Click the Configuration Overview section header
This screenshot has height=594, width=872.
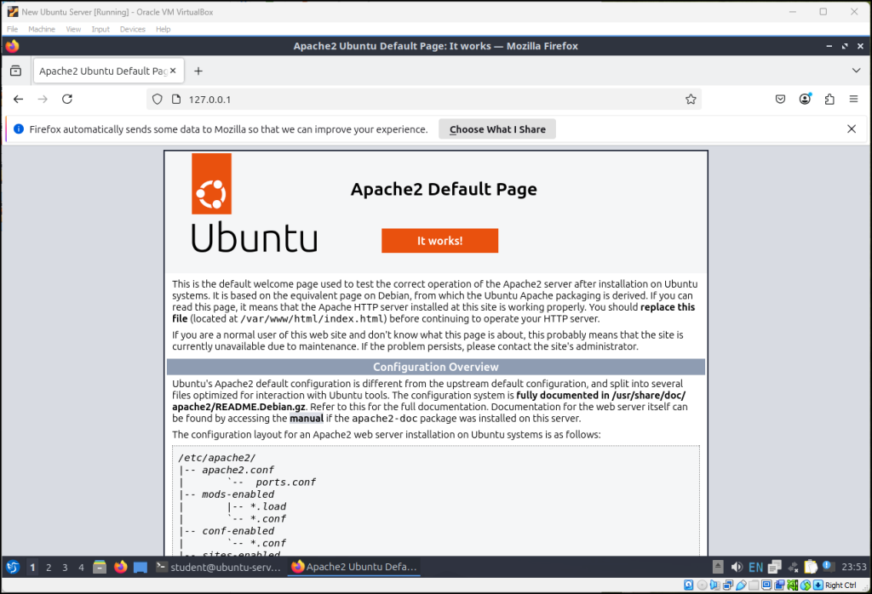435,367
